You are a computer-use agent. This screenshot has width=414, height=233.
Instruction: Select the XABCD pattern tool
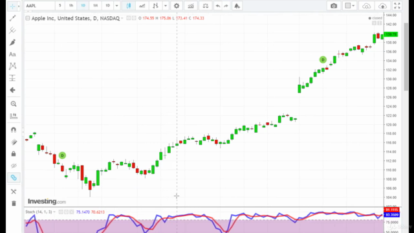[12, 66]
